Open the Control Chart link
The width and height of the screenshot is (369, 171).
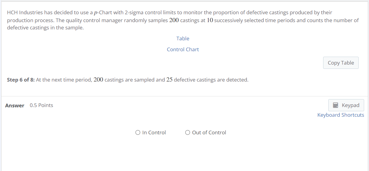[183, 49]
